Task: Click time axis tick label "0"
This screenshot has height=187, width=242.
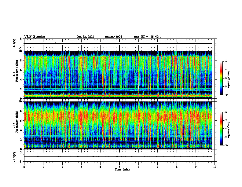Action: (24, 167)
